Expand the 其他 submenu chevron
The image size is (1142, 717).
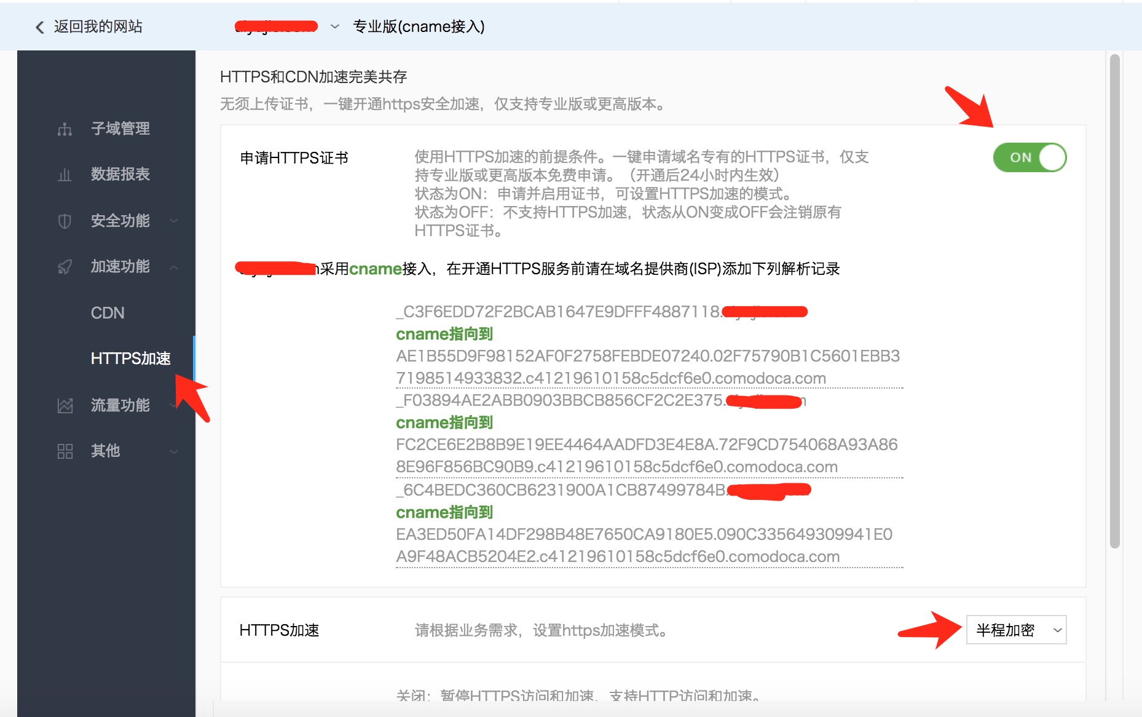(174, 451)
